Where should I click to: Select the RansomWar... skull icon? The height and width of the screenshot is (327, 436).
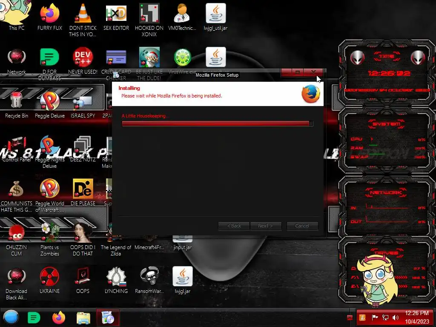point(149,279)
